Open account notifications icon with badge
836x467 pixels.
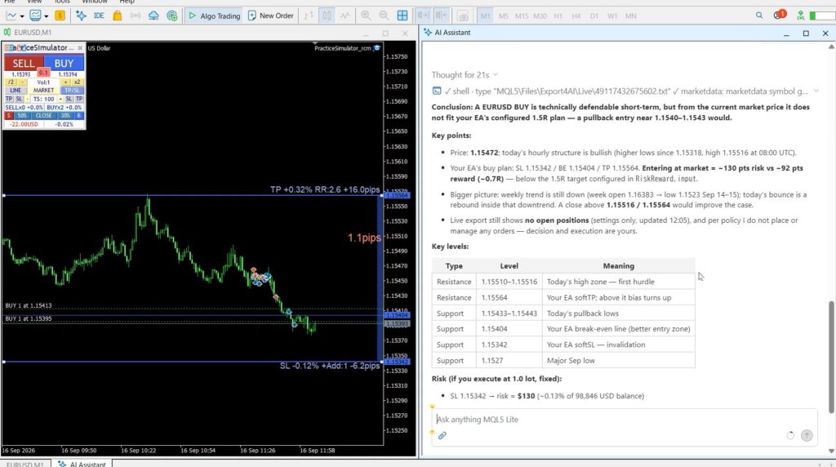click(x=780, y=15)
